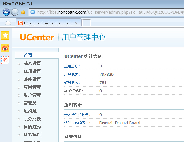Click the UCenter logo
184x142 pixels.
pos(37,37)
